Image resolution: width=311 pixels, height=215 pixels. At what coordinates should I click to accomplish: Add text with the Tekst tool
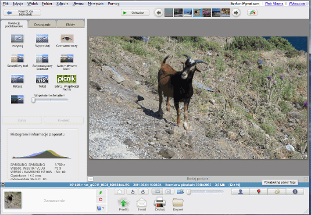tap(42, 79)
